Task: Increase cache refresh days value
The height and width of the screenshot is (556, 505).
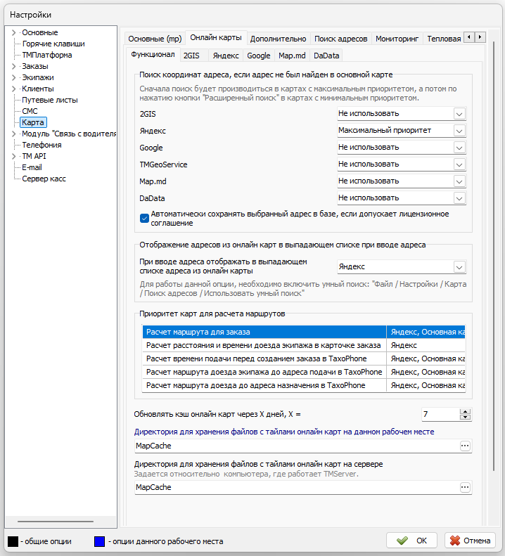Action: coord(465,411)
